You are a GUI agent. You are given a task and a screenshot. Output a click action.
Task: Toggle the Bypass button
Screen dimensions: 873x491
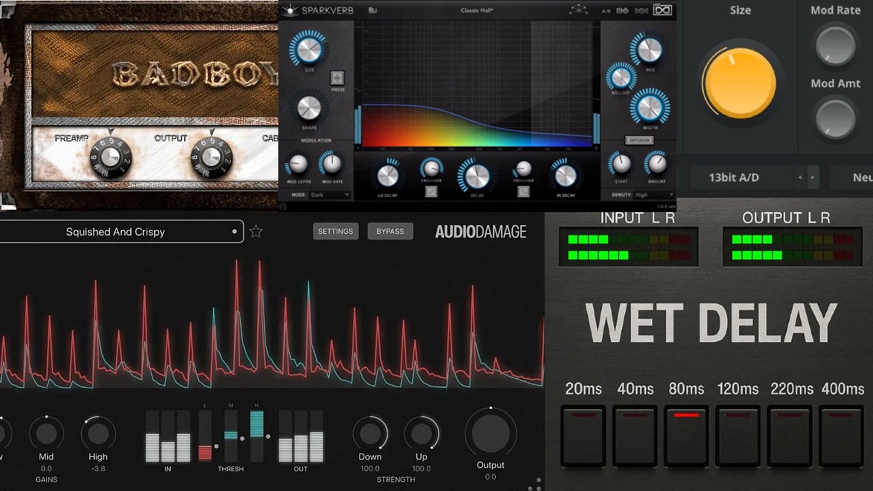click(390, 231)
